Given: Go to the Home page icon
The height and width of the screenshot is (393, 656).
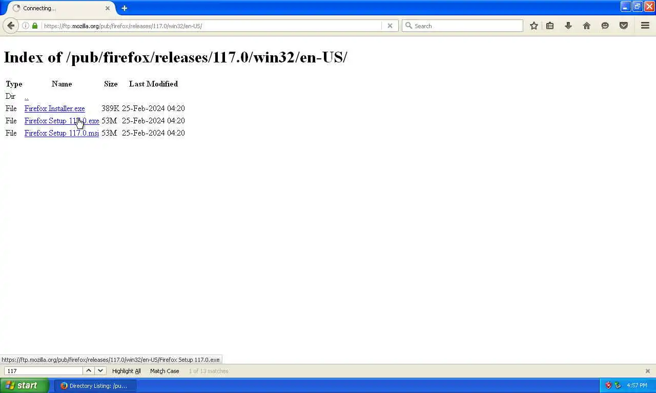Looking at the screenshot, I should tap(587, 26).
